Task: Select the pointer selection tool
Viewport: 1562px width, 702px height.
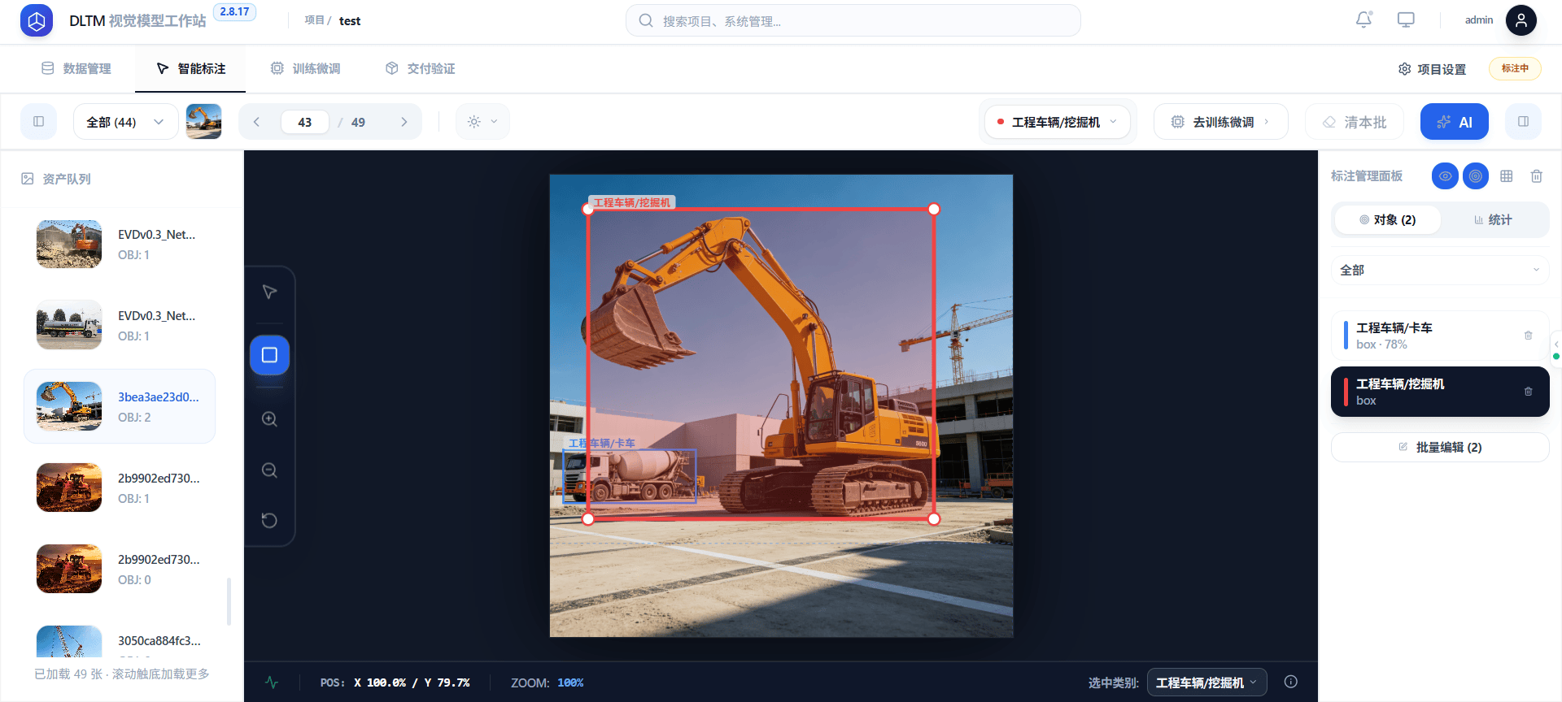Action: click(269, 292)
